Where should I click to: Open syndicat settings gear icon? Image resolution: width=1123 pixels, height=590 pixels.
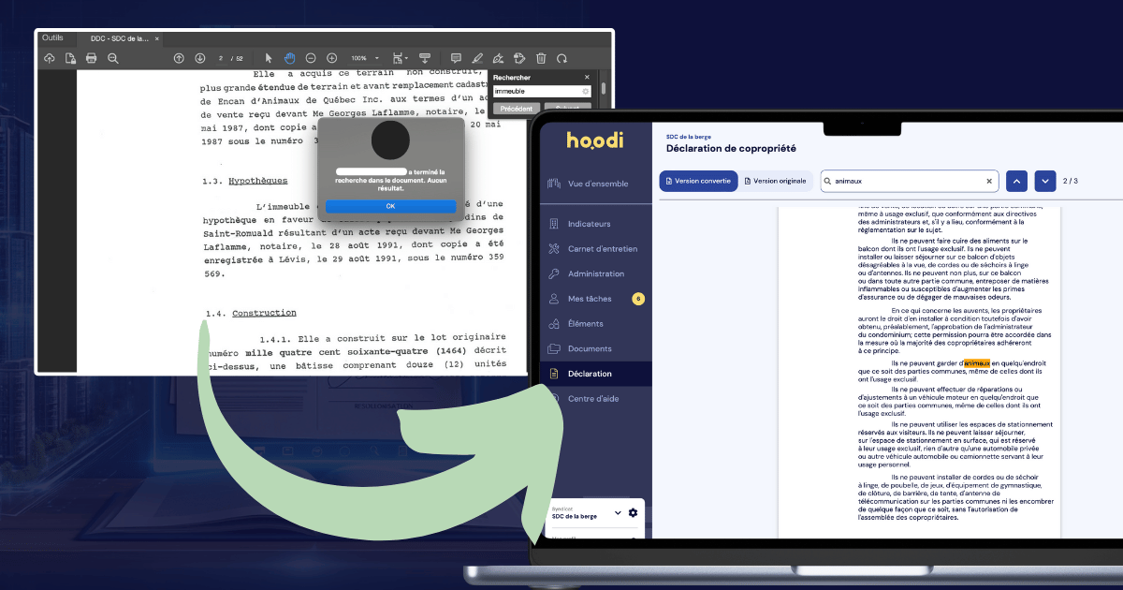pyautogui.click(x=633, y=513)
